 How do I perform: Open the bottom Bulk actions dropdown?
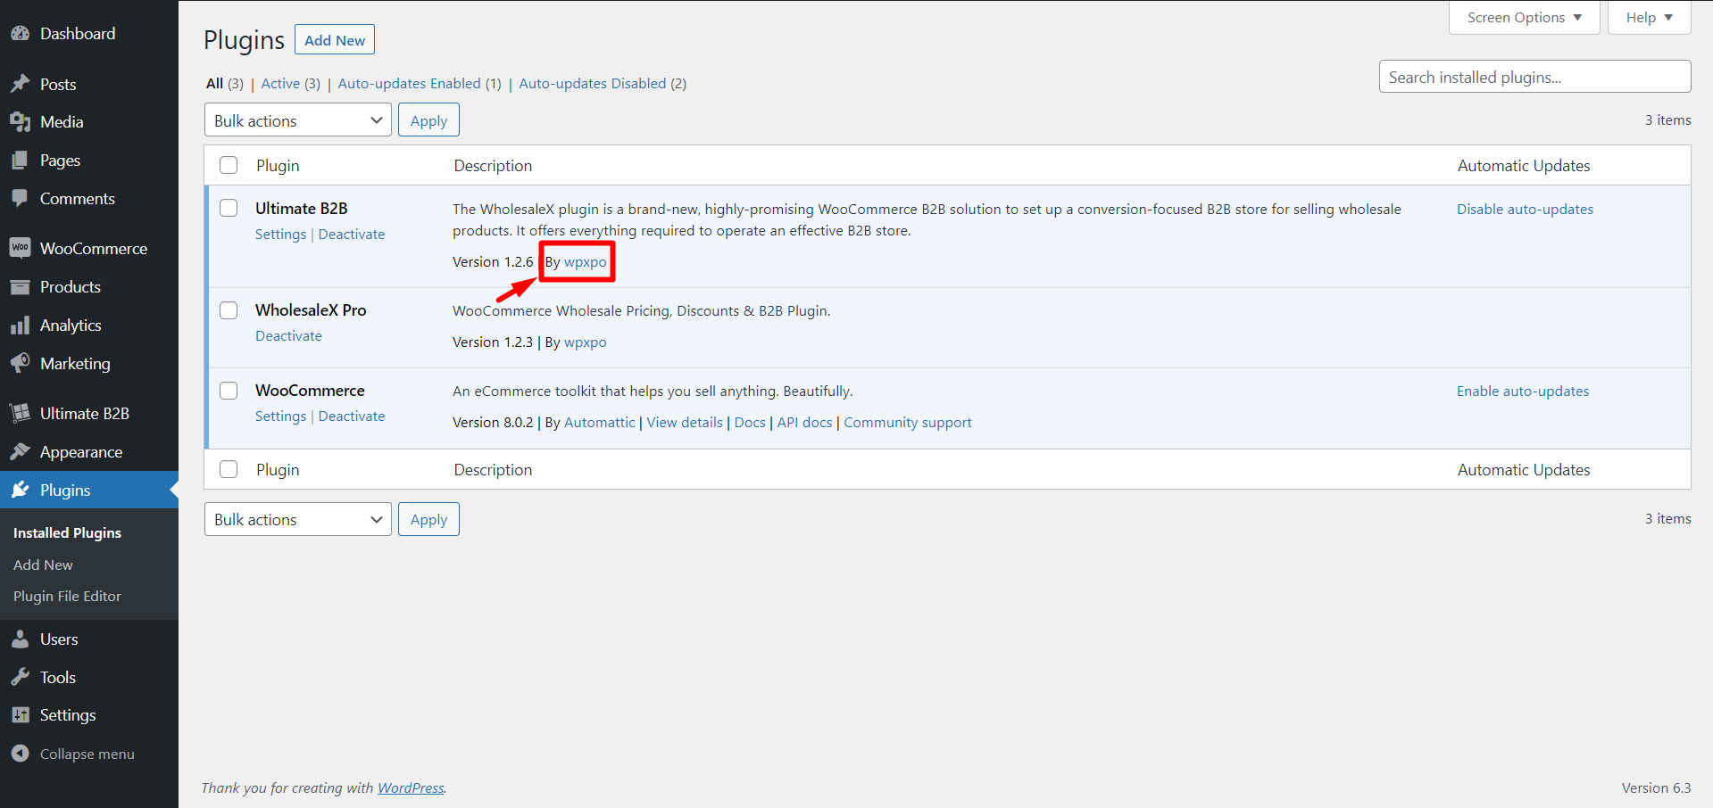(297, 519)
